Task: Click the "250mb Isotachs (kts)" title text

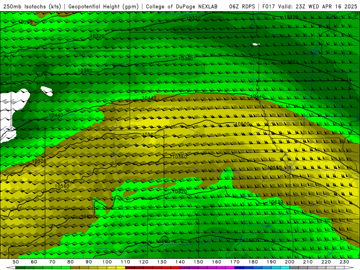Action: [x=32, y=6]
